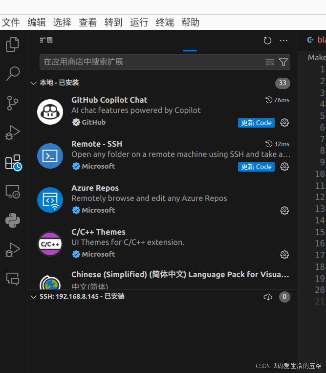Open the 转到 menu
The image size is (326, 373).
pos(113,22)
